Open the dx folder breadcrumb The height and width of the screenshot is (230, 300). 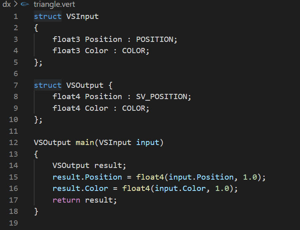(6, 4)
